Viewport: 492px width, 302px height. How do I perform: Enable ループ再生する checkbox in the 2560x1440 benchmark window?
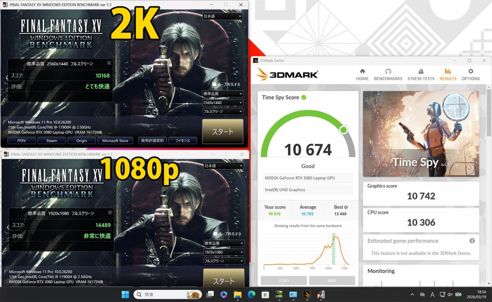pyautogui.click(x=215, y=84)
